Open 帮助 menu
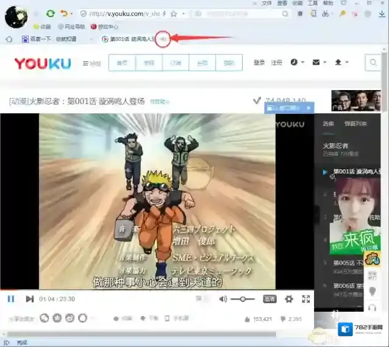This screenshot has width=389, height=347. [327, 3]
